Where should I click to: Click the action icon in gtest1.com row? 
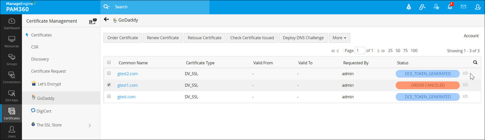click(x=465, y=85)
